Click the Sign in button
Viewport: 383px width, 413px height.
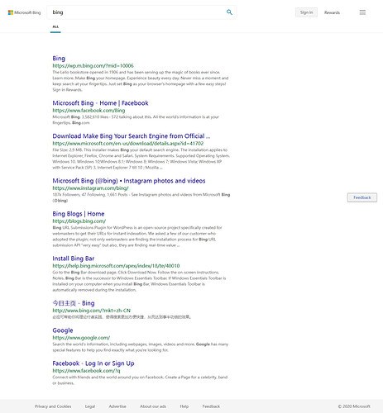[306, 12]
